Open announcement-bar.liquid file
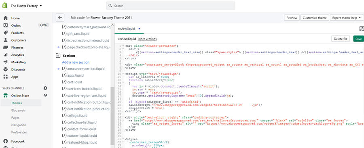Screen dimensions: 364x148 83,69
